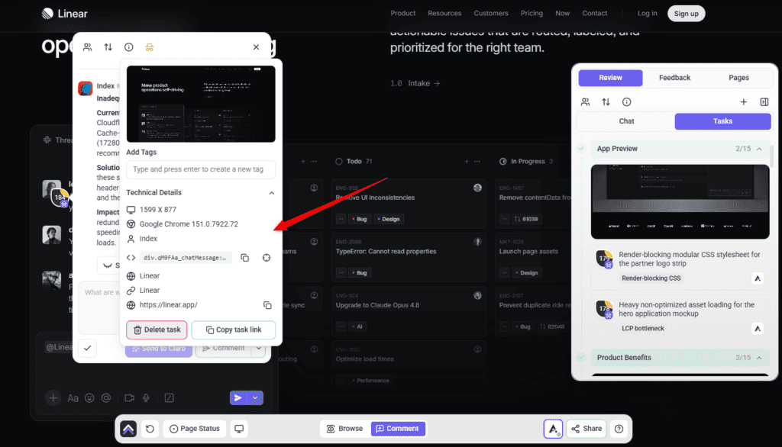Image resolution: width=782 pixels, height=447 pixels.
Task: Open the Product menu in the Linear navbar
Action: point(403,14)
